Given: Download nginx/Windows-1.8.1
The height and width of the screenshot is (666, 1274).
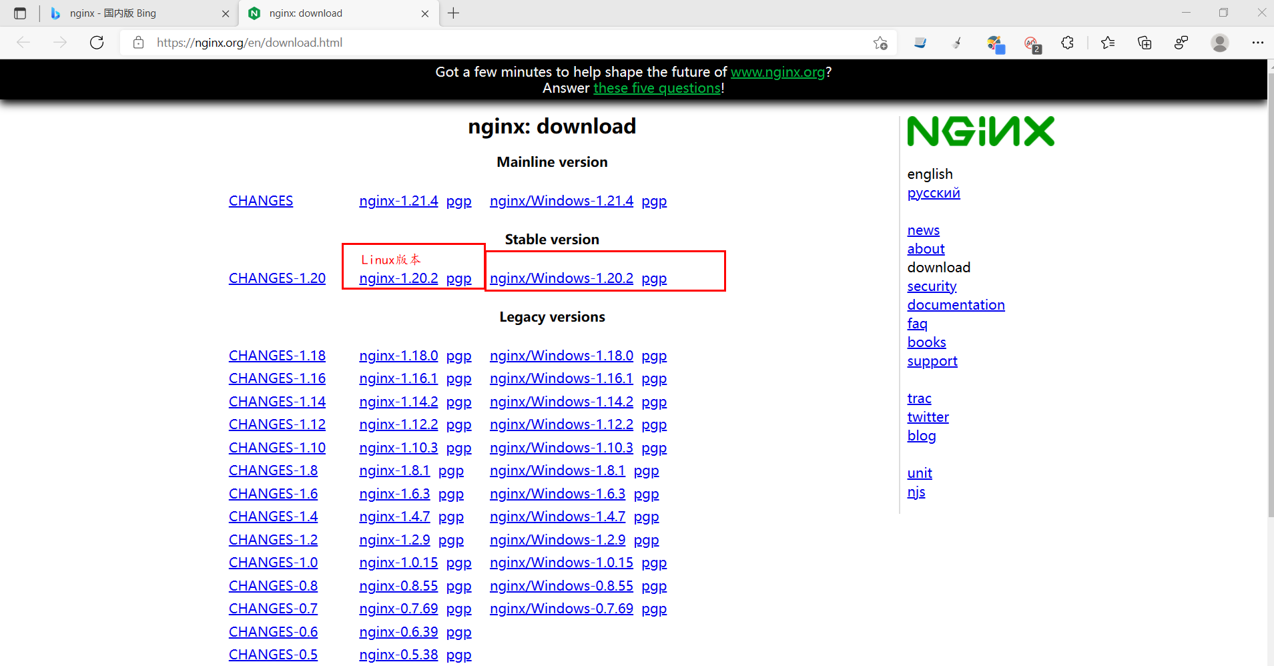Looking at the screenshot, I should 557,470.
